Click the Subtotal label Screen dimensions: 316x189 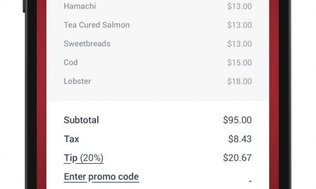(81, 120)
